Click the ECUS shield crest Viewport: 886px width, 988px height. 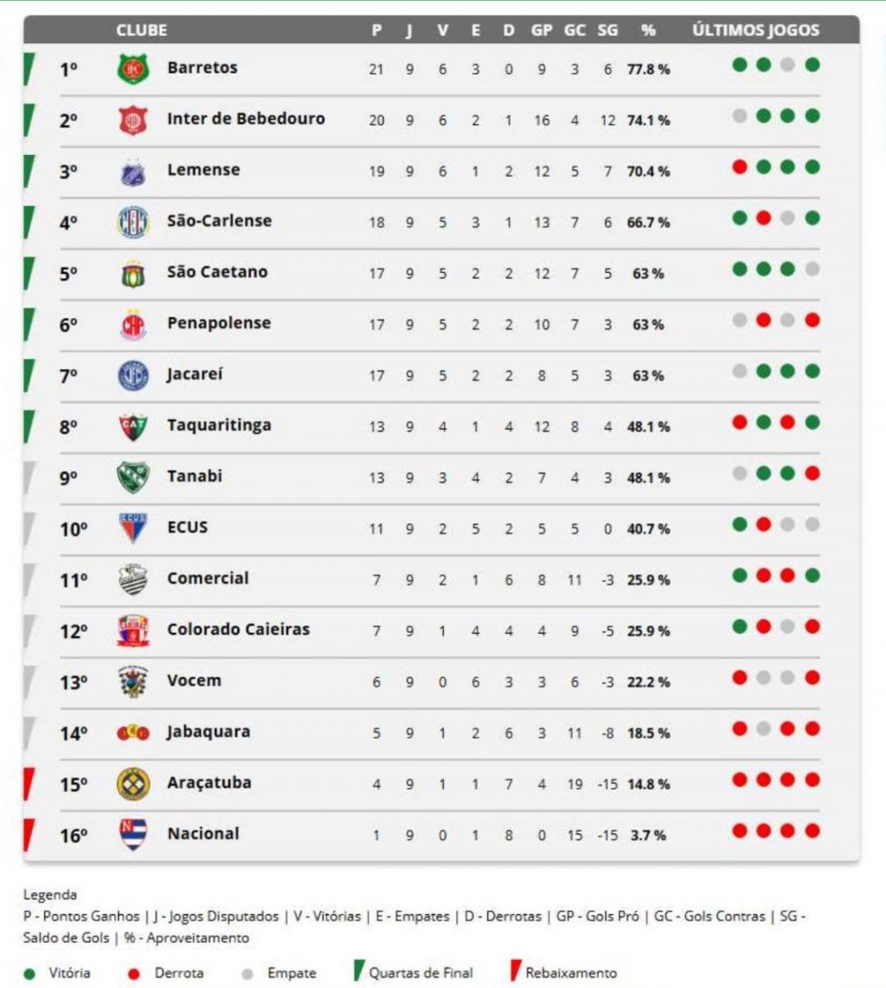pyautogui.click(x=132, y=528)
